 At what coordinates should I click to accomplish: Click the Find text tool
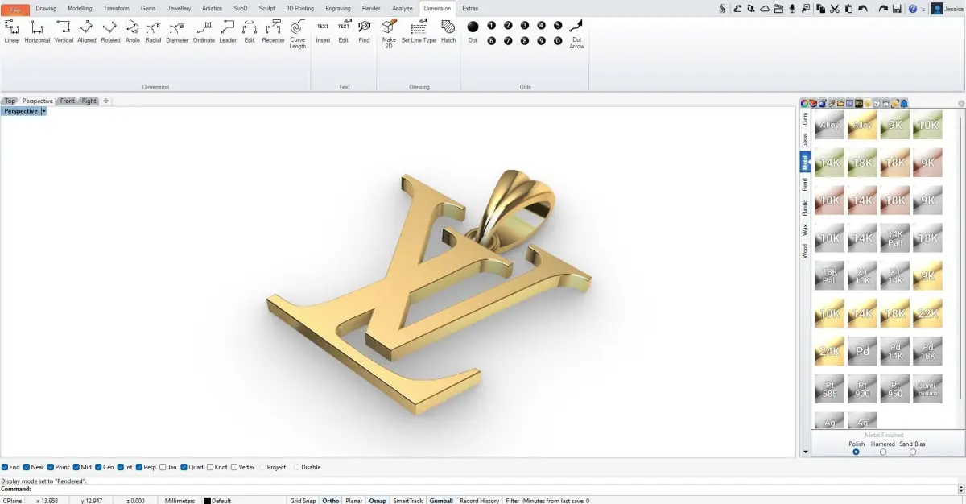365,32
